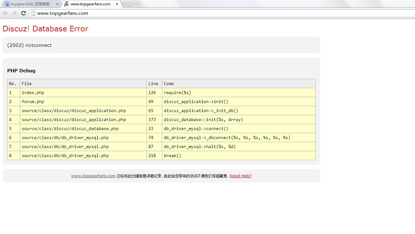Click the Chinese error-logged apology text in footer
The image size is (415, 234).
(173, 176)
